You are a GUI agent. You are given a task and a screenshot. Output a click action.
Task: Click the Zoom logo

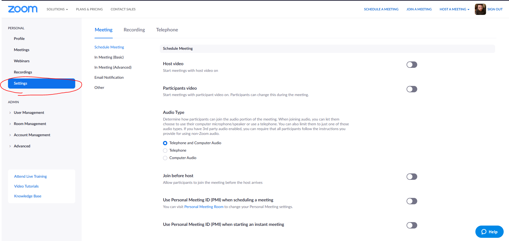pos(23,9)
